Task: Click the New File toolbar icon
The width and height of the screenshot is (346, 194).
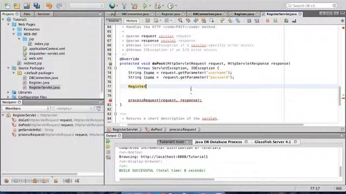Action: tap(7, 5)
